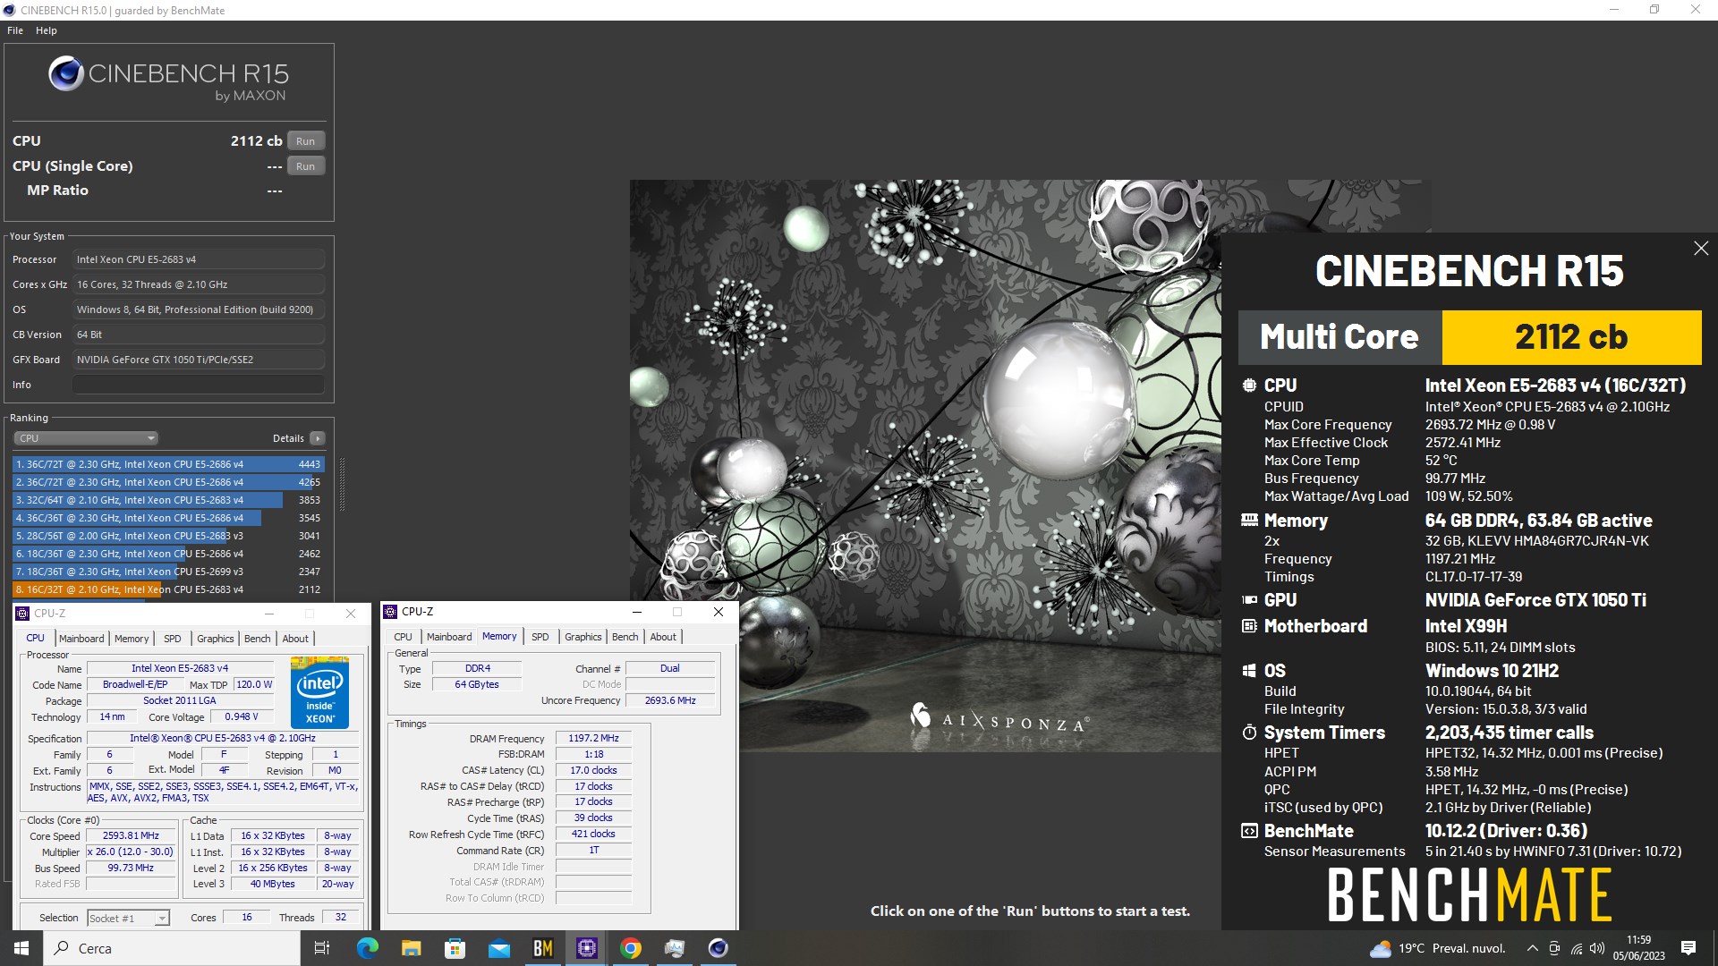The width and height of the screenshot is (1718, 966).
Task: Open SPD tab in right CPU-Z window
Action: [540, 637]
